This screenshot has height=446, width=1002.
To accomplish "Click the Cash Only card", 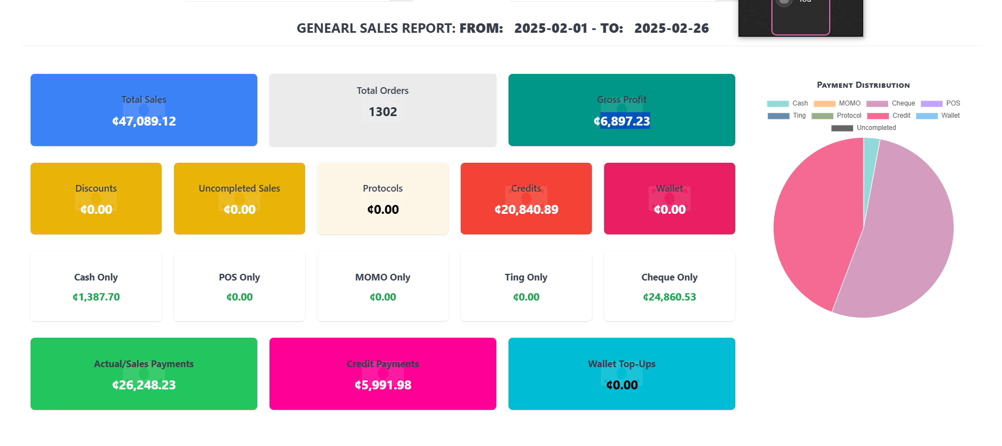I will coord(96,286).
